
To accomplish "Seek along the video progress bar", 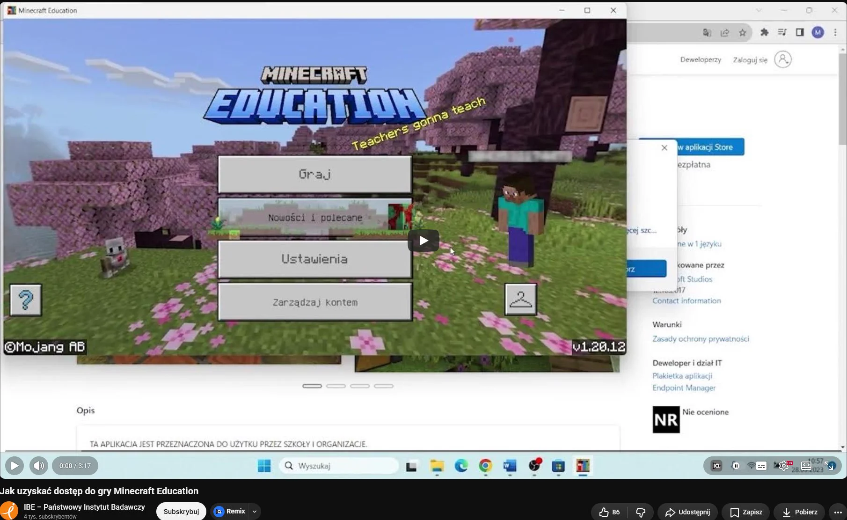I will pyautogui.click(x=423, y=452).
